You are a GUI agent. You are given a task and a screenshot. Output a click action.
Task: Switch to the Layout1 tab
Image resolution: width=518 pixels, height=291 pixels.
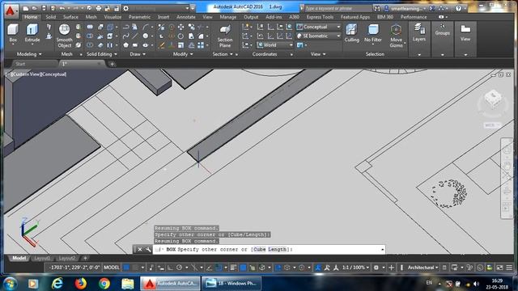point(42,258)
